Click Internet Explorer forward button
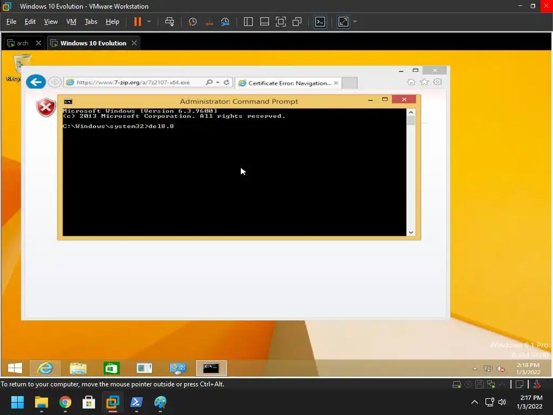Image resolution: width=553 pixels, height=415 pixels. [x=55, y=82]
